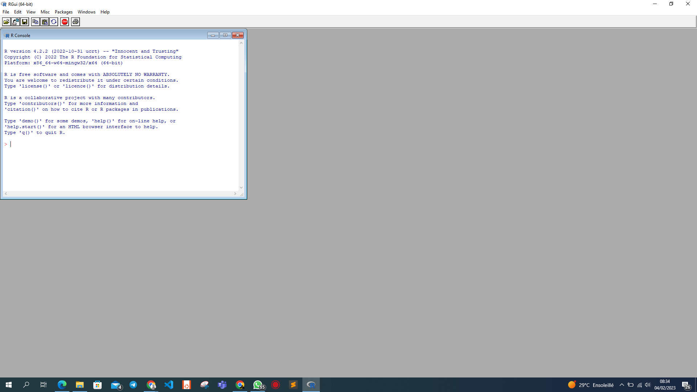Open Telegram from the taskbar
Viewport: 697px width, 392px height.
click(x=133, y=385)
